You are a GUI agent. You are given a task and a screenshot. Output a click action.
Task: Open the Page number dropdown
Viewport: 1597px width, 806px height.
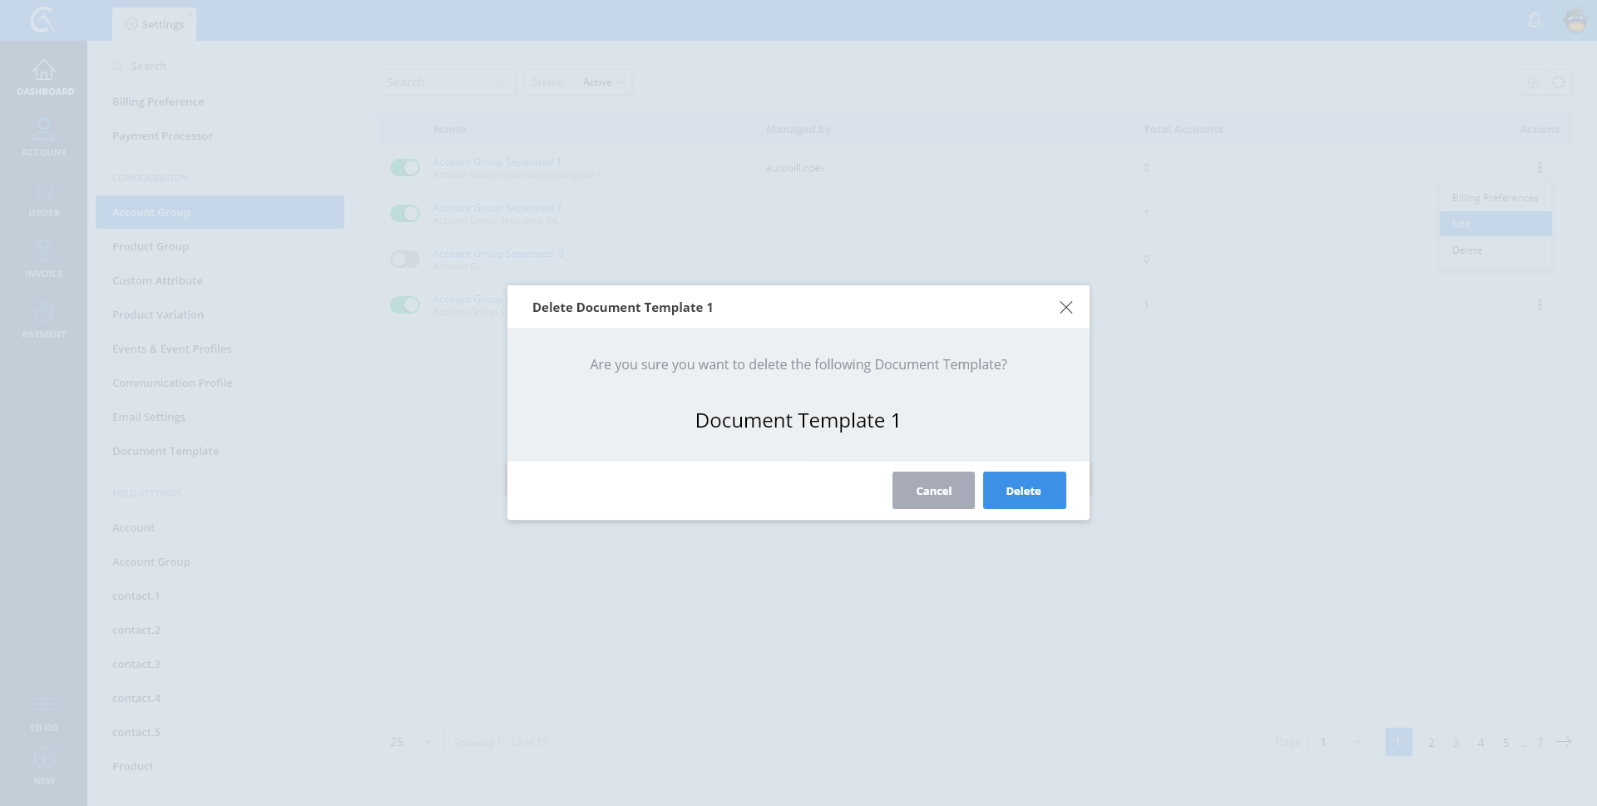click(1339, 742)
